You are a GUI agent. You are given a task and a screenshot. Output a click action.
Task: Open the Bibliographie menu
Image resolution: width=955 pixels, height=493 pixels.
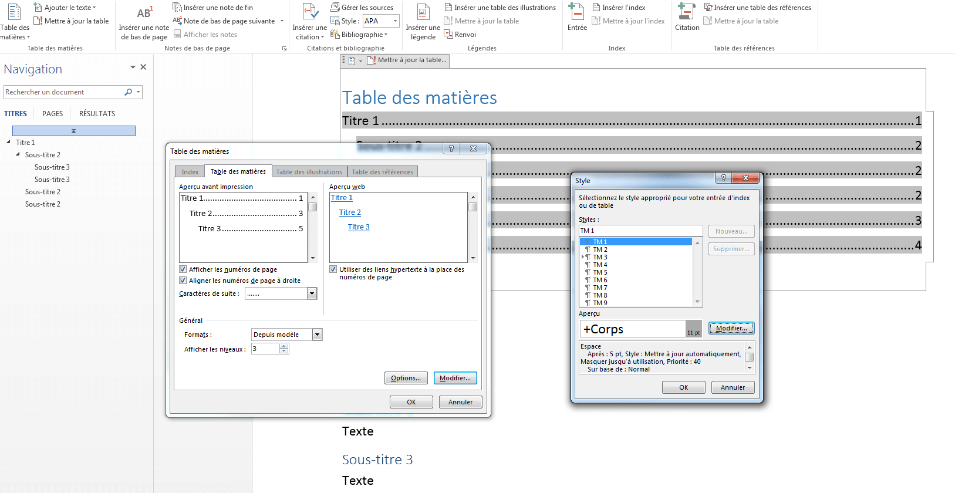click(x=359, y=35)
